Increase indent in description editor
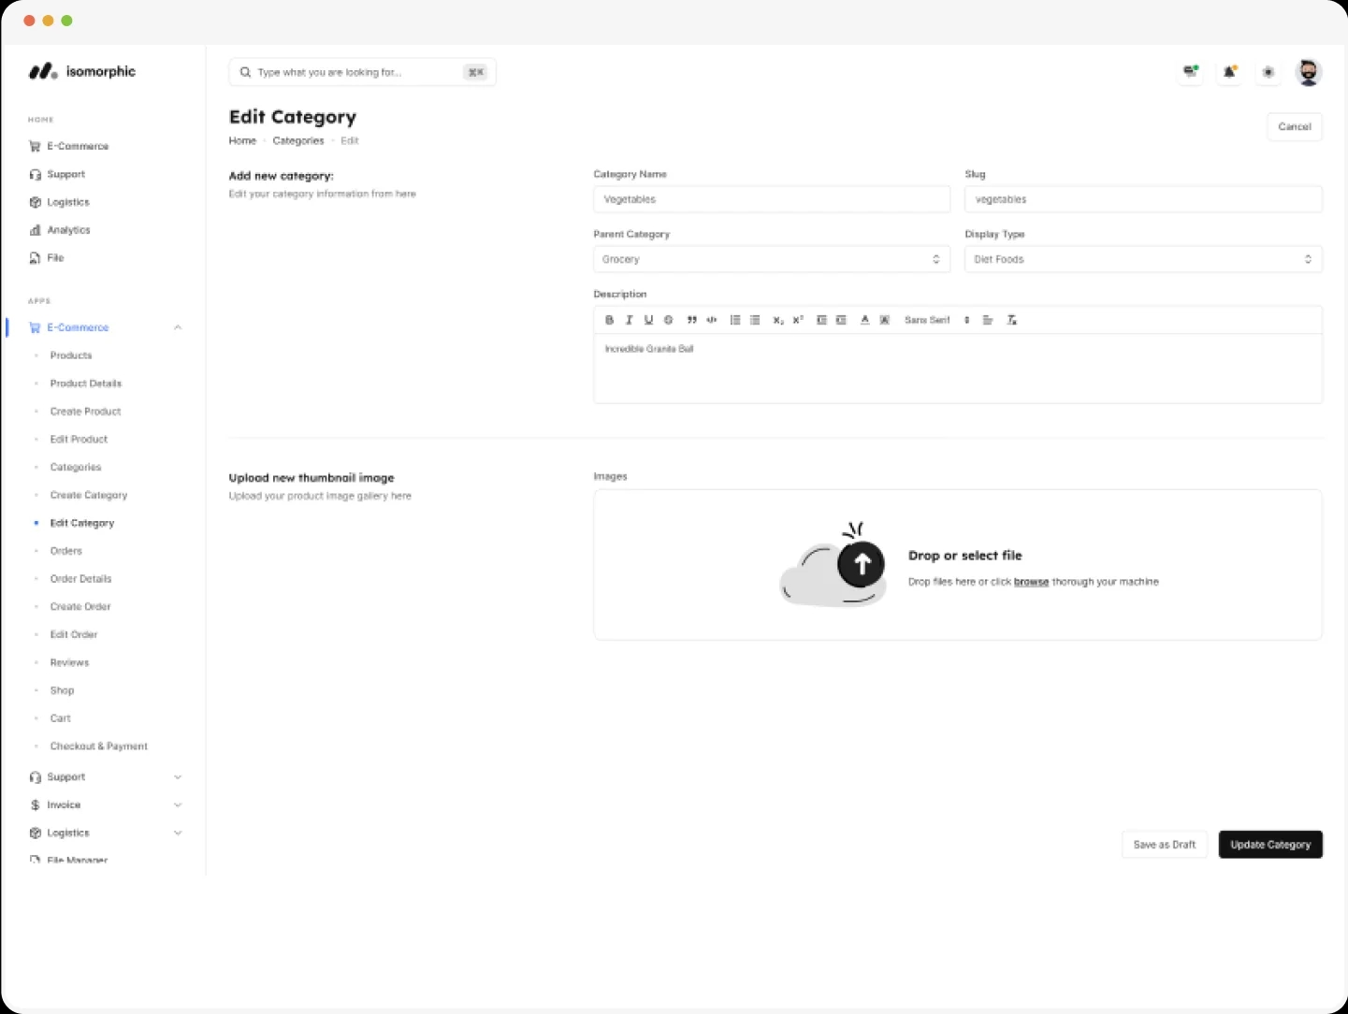This screenshot has height=1014, width=1348. pyautogui.click(x=841, y=320)
